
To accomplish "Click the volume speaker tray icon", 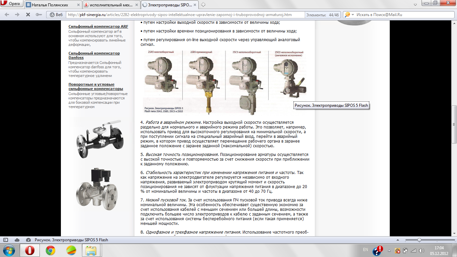I will [422, 251].
